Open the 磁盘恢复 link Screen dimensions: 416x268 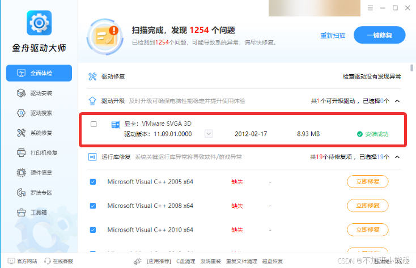pyautogui.click(x=273, y=261)
